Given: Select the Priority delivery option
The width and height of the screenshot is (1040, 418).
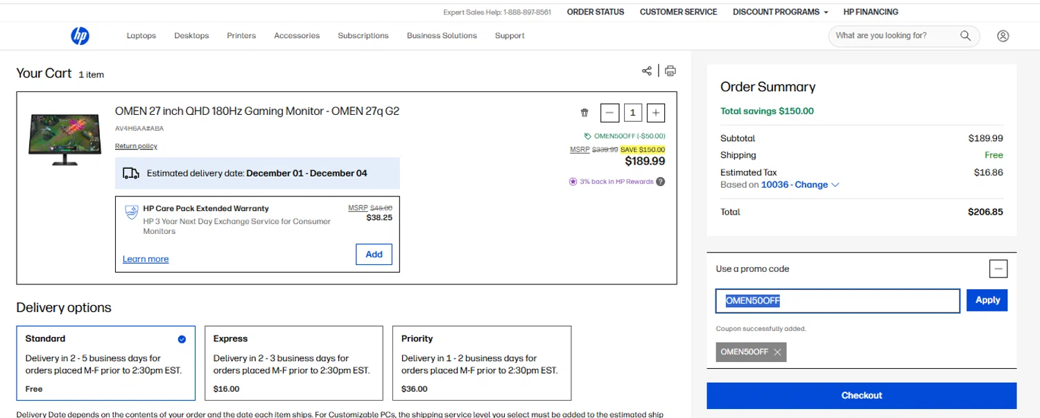Looking at the screenshot, I should (482, 363).
